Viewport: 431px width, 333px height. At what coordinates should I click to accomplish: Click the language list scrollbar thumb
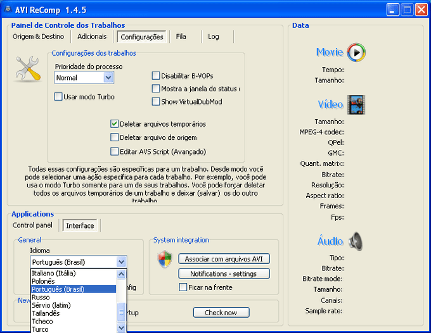121,312
